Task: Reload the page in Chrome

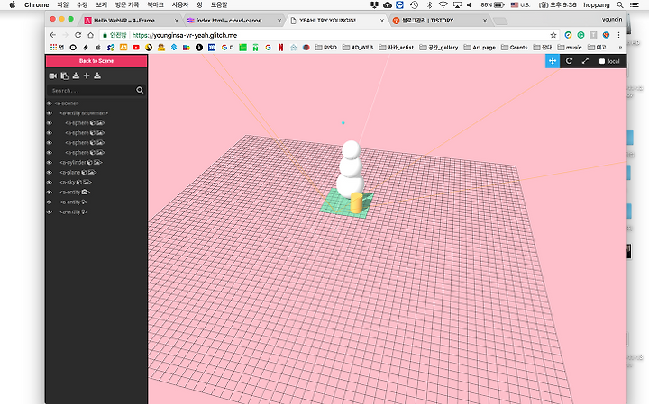Action: (x=78, y=35)
